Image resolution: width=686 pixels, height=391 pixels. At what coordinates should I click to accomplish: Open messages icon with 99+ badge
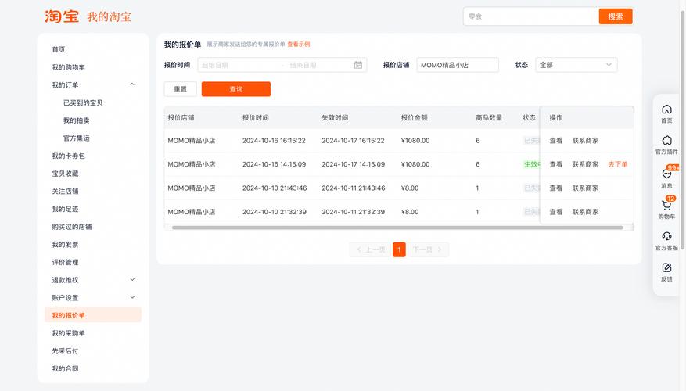pyautogui.click(x=666, y=174)
